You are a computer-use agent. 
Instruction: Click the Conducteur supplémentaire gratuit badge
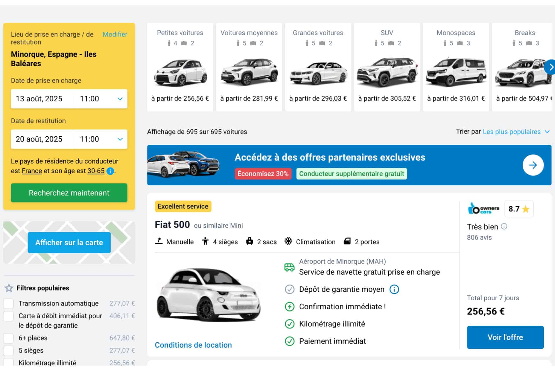pyautogui.click(x=351, y=174)
